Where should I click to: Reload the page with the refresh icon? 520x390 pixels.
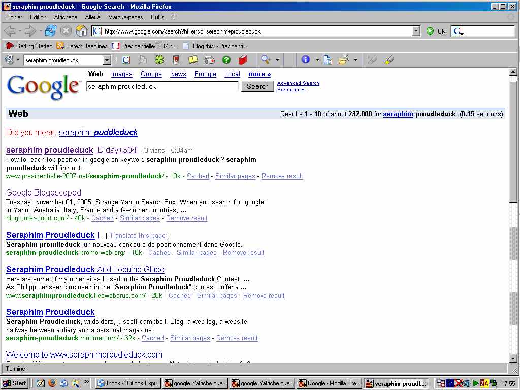(51, 31)
